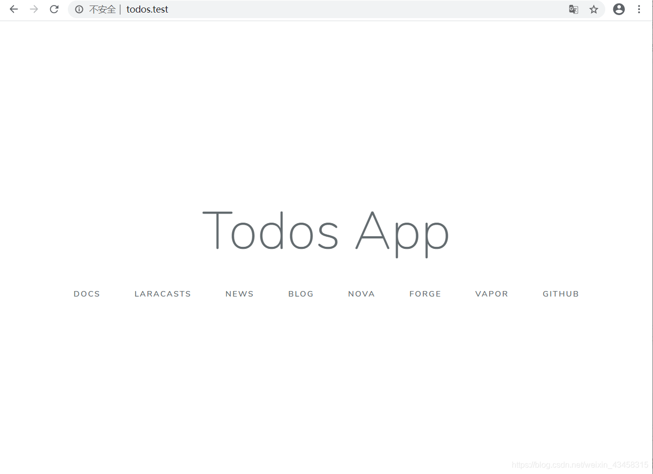View site info for not-secure connection

(79, 9)
